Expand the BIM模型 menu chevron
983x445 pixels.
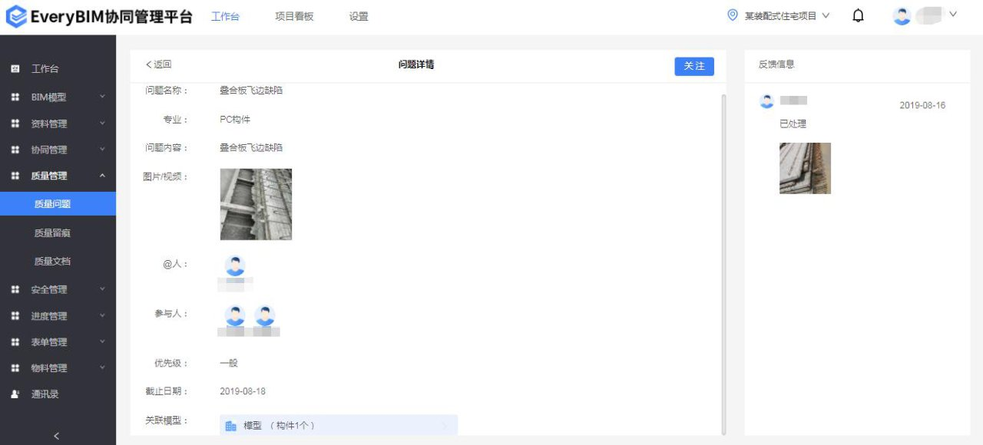[102, 97]
